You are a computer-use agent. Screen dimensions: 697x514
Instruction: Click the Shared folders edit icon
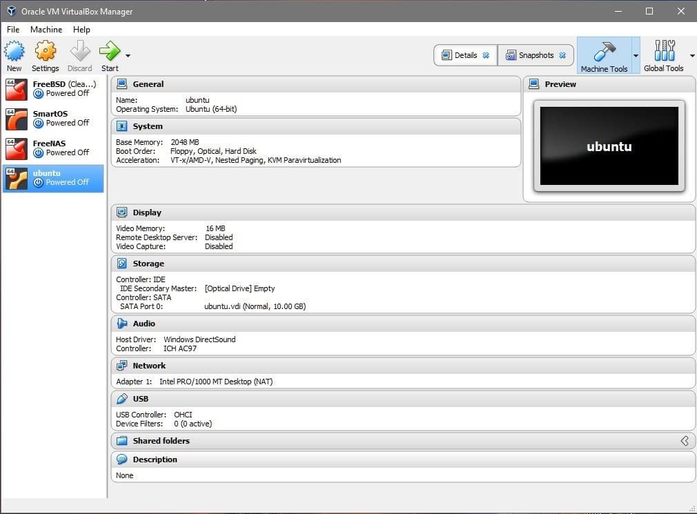tap(685, 440)
